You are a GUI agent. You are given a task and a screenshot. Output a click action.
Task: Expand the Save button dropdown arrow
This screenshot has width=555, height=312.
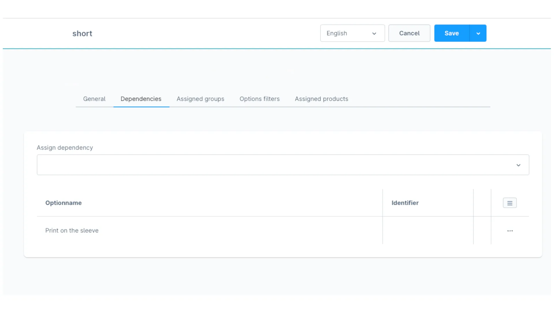pos(478,33)
